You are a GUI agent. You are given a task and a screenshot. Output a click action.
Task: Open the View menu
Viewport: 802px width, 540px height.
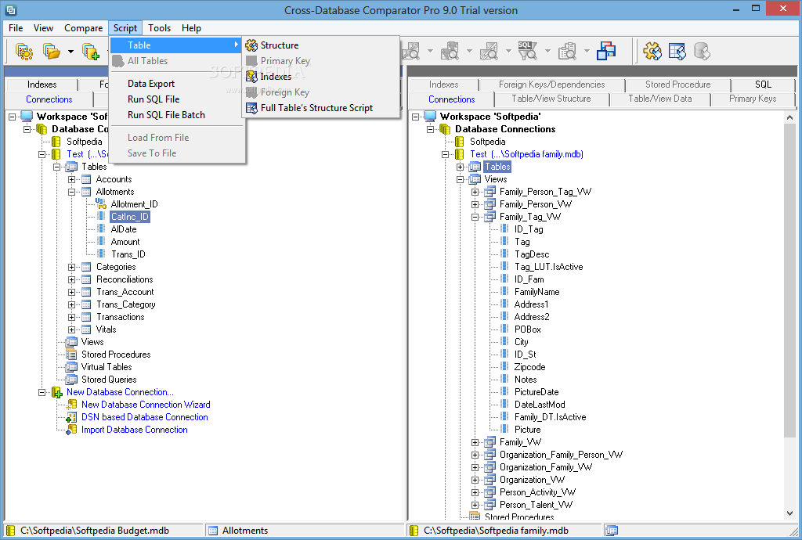click(44, 28)
